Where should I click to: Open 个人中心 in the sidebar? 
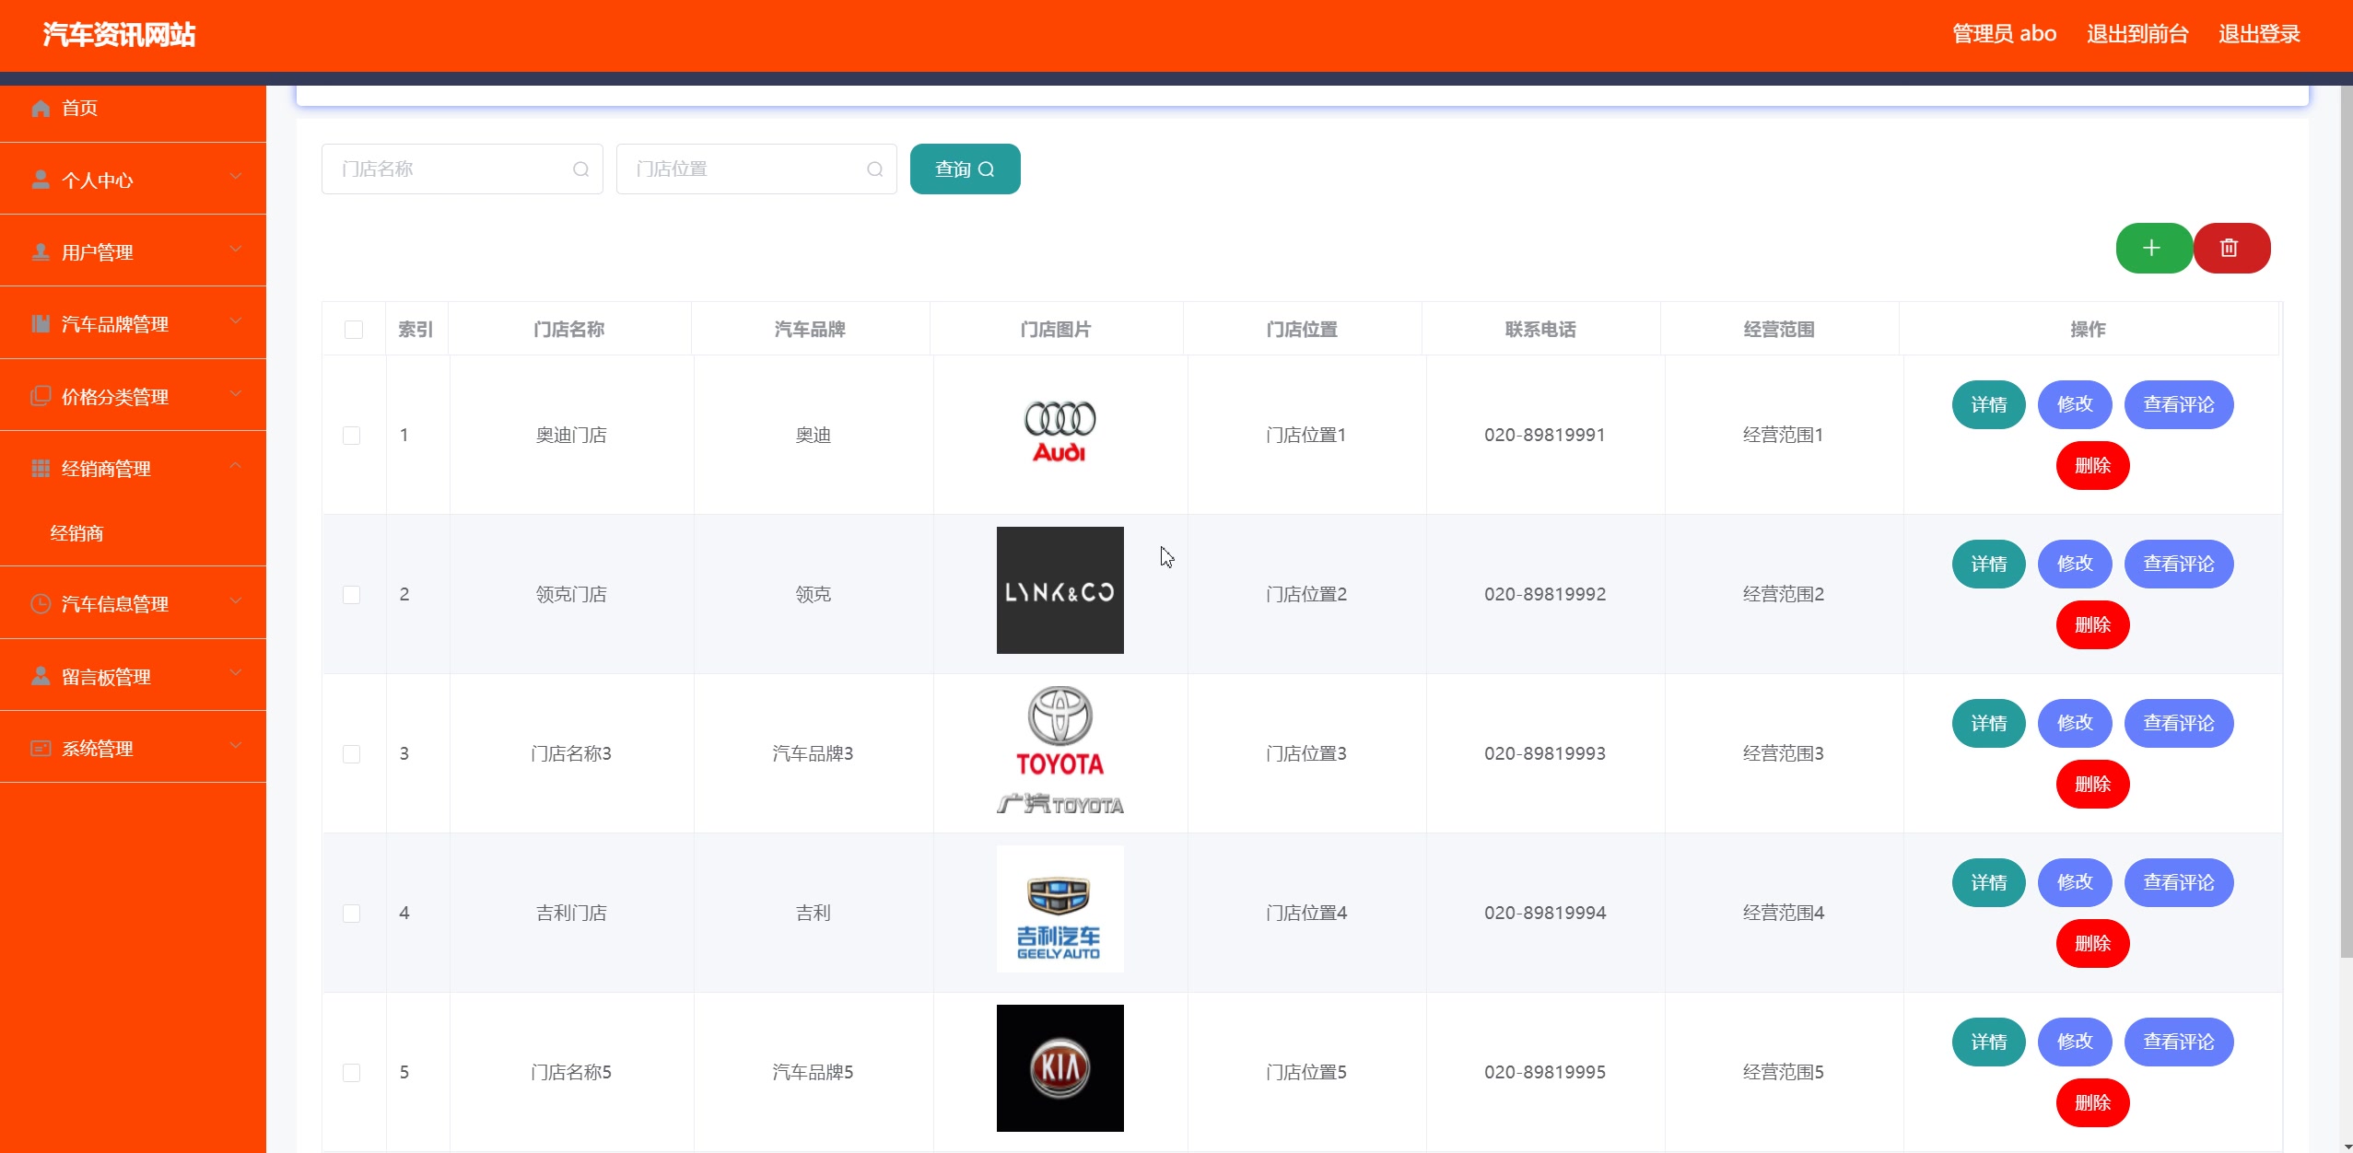tap(133, 180)
